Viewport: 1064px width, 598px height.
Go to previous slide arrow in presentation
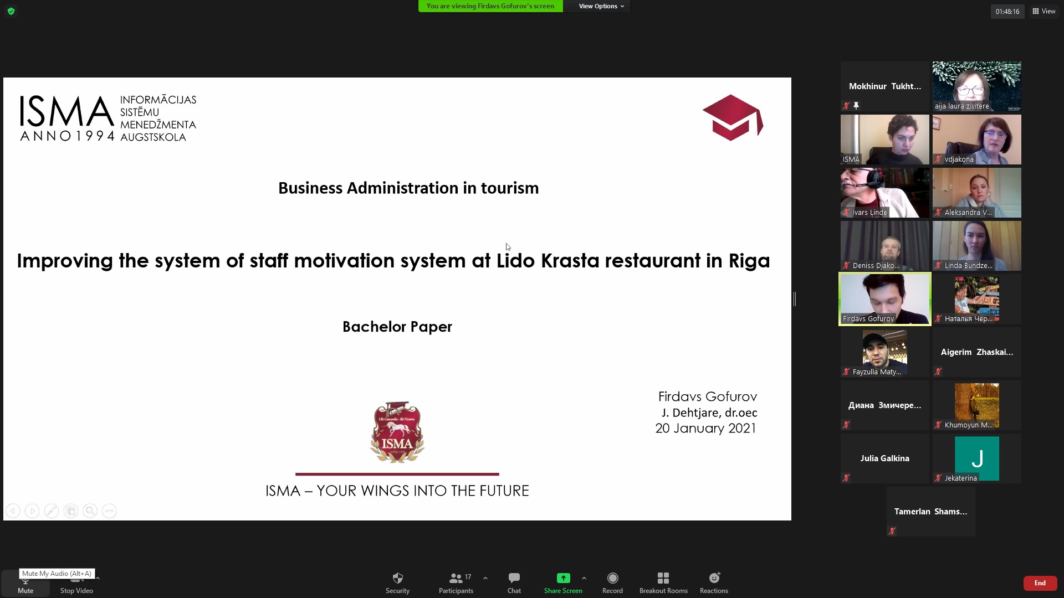coord(13,511)
